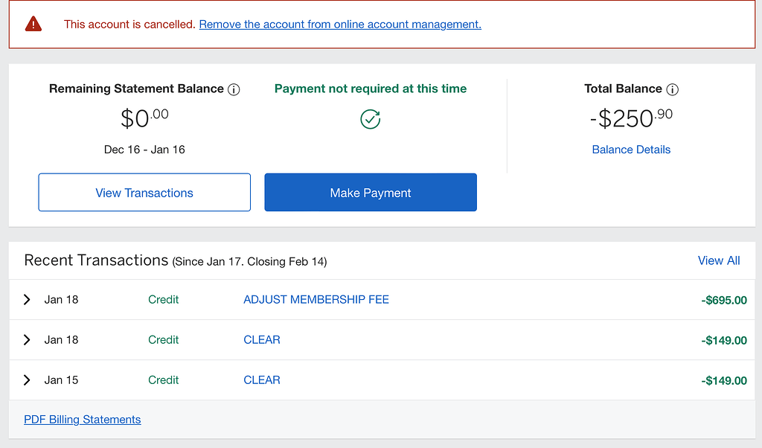View all recent transactions
This screenshot has height=448, width=762.
tap(719, 260)
